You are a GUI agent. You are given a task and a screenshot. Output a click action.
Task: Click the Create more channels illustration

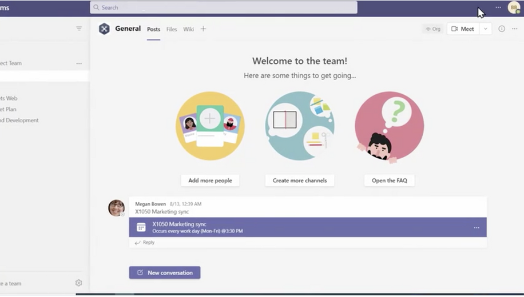point(300,126)
